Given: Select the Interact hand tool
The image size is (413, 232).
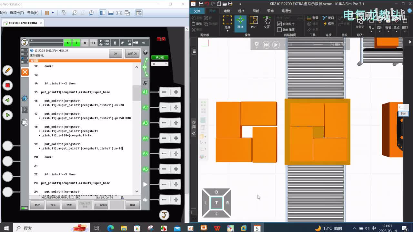Looking at the screenshot, I should tap(267, 23).
